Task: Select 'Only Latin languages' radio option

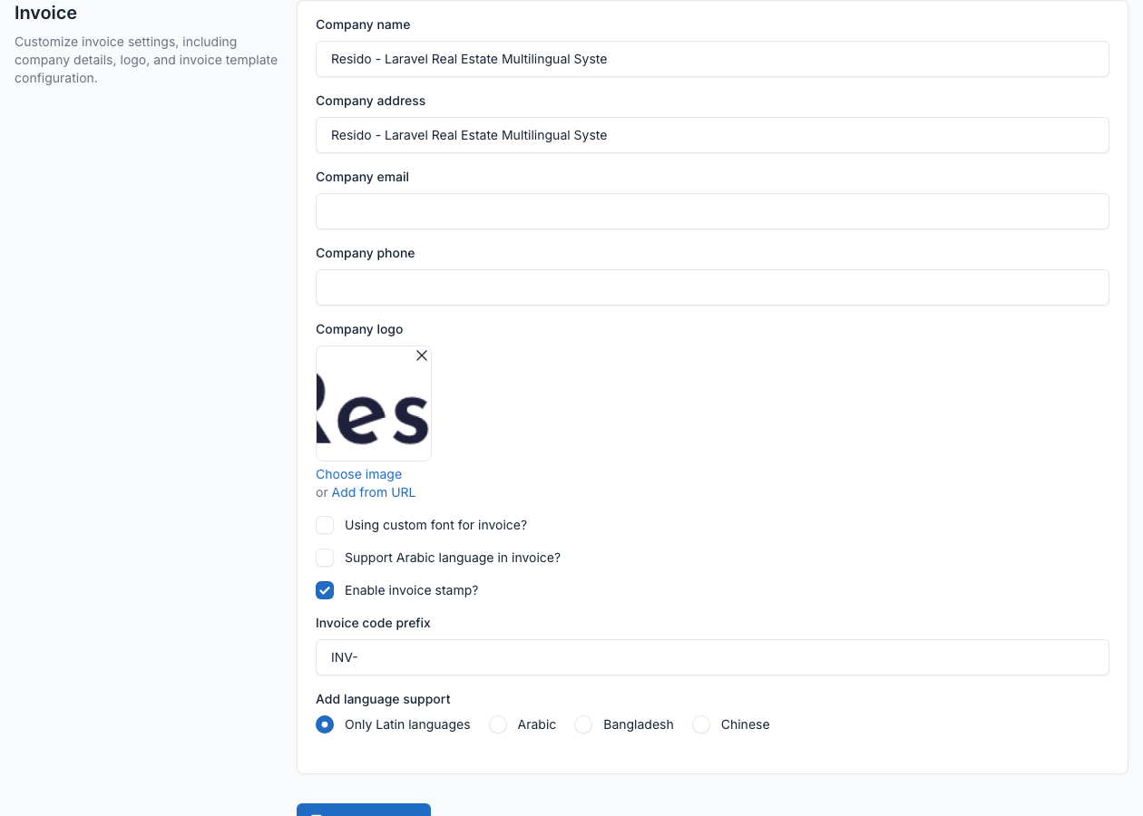Action: tap(325, 724)
